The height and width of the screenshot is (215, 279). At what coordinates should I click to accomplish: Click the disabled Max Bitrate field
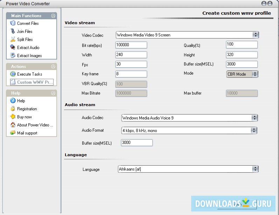(x=131, y=93)
